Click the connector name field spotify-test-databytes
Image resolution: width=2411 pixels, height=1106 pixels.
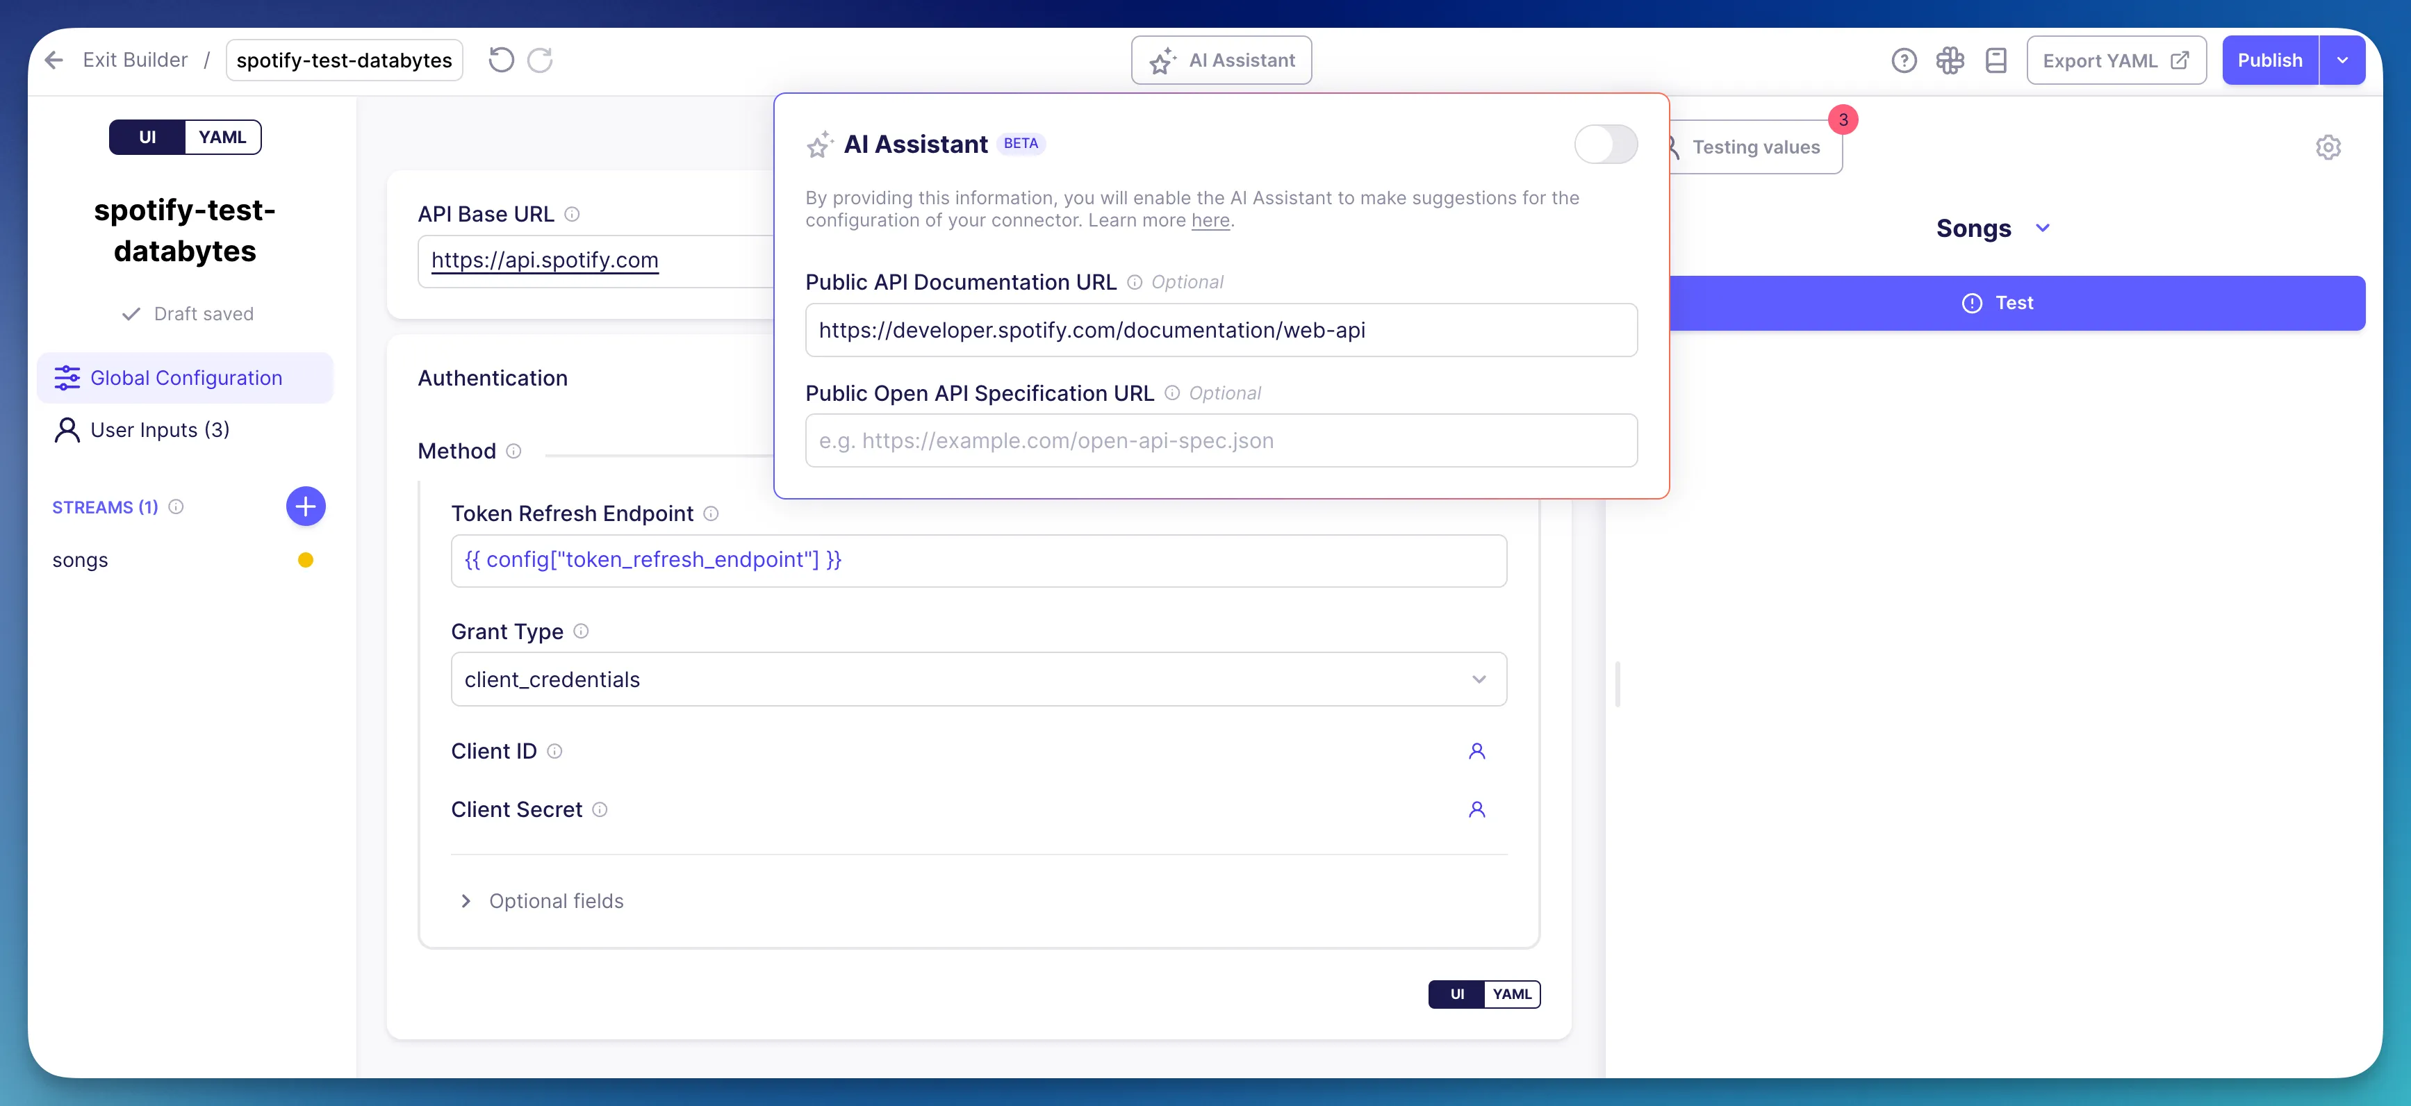click(345, 61)
